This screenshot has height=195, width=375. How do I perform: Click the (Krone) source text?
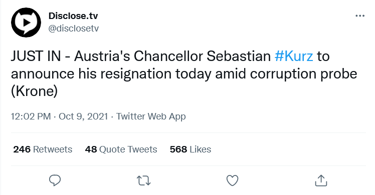coord(35,91)
